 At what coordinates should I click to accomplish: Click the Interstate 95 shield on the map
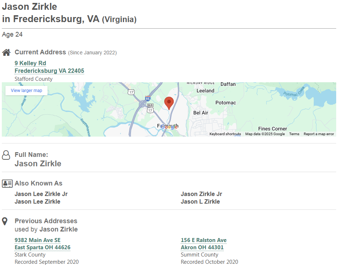tap(147, 99)
